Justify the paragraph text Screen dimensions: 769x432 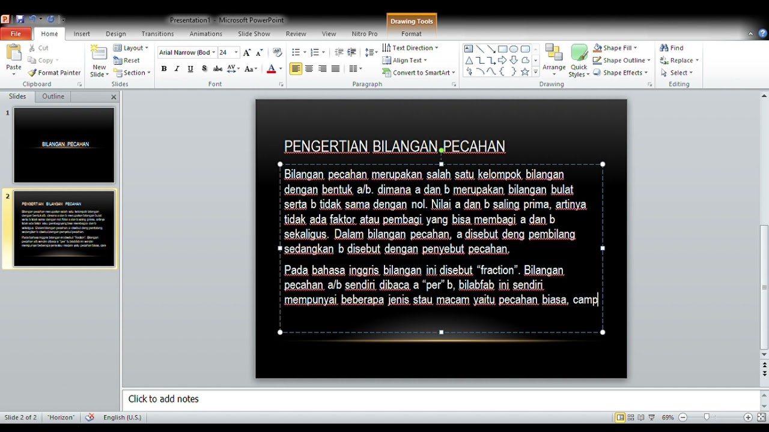(335, 69)
